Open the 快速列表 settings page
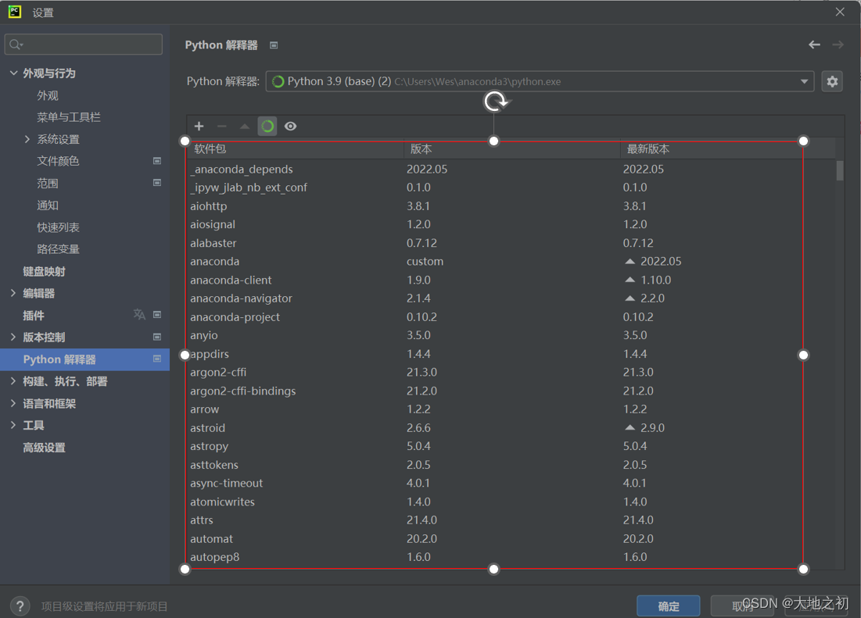 click(58, 227)
